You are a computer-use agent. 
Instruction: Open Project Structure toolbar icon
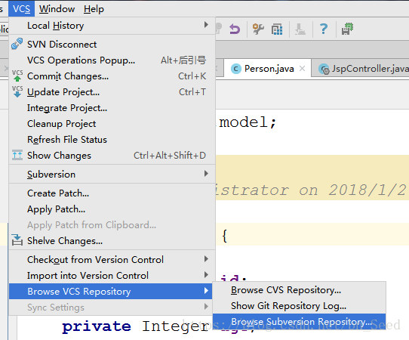point(277,29)
